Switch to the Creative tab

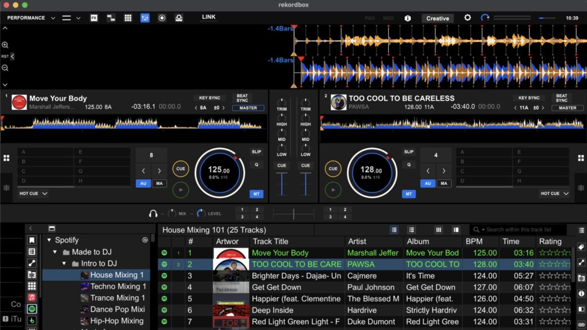coord(437,18)
